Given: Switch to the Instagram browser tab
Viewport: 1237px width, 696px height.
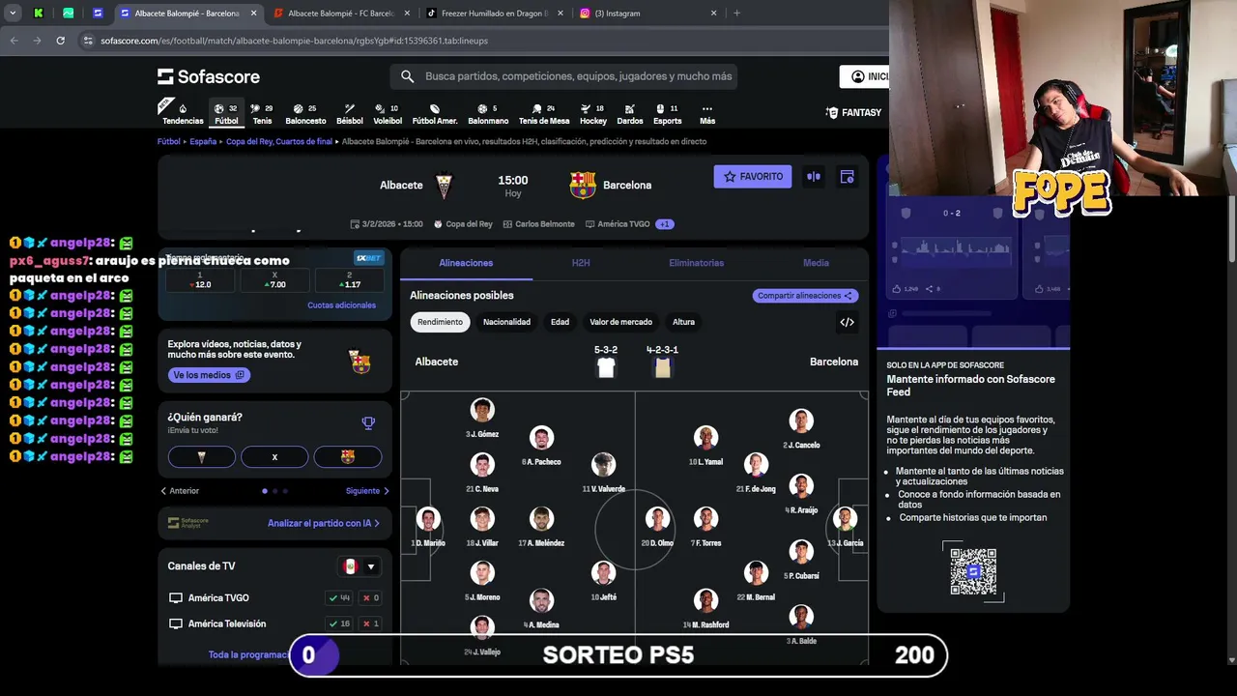Looking at the screenshot, I should click(x=647, y=14).
